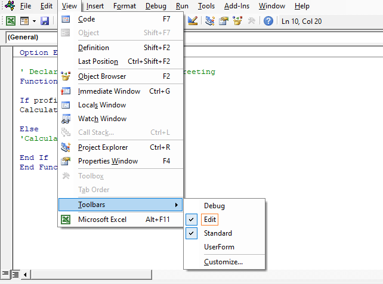Click the Design Mode toolbar icon
This screenshot has height=284, width=383.
pyautogui.click(x=193, y=21)
